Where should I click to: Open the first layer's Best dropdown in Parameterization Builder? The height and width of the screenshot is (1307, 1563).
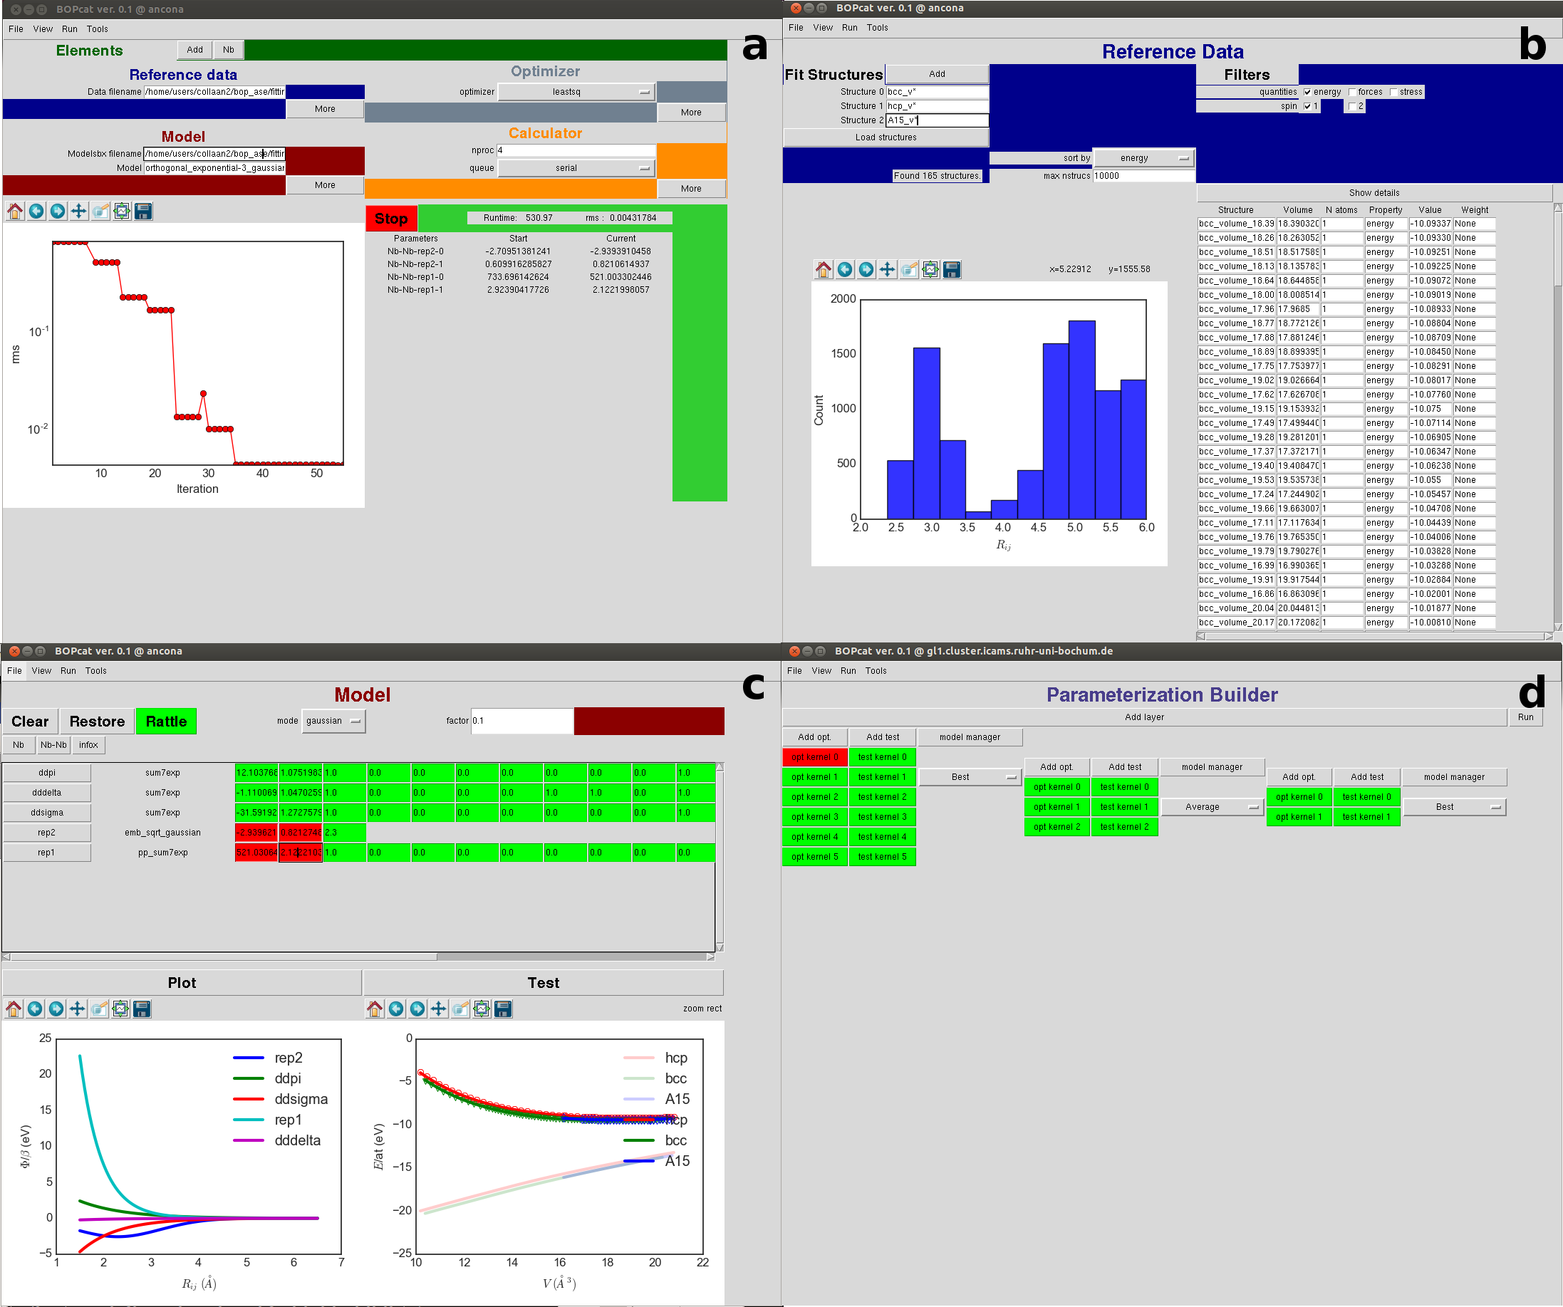click(x=970, y=777)
